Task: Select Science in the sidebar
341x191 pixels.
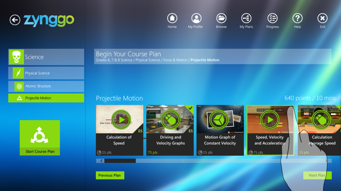Action: [x=46, y=57]
